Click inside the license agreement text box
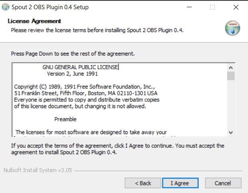This screenshot has height=193, width=248. point(119,100)
